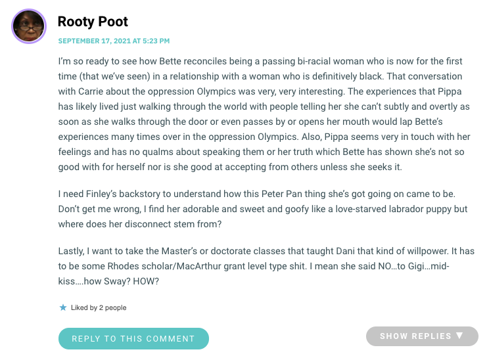Image resolution: width=489 pixels, height=358 pixels.
Task: Expand replies with the Show Replies button
Action: coord(422,336)
